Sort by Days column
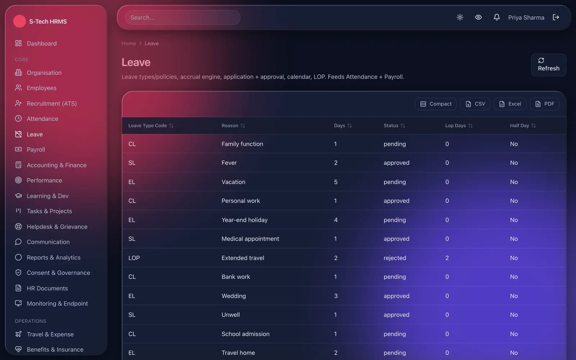This screenshot has height=360, width=576. point(343,126)
